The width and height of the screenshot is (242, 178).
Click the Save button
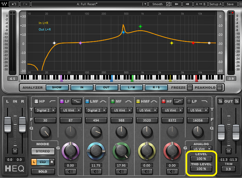point(230,4)
